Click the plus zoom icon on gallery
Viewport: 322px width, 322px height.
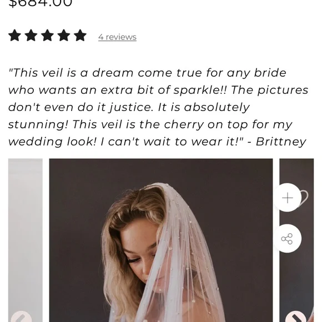coord(288,198)
